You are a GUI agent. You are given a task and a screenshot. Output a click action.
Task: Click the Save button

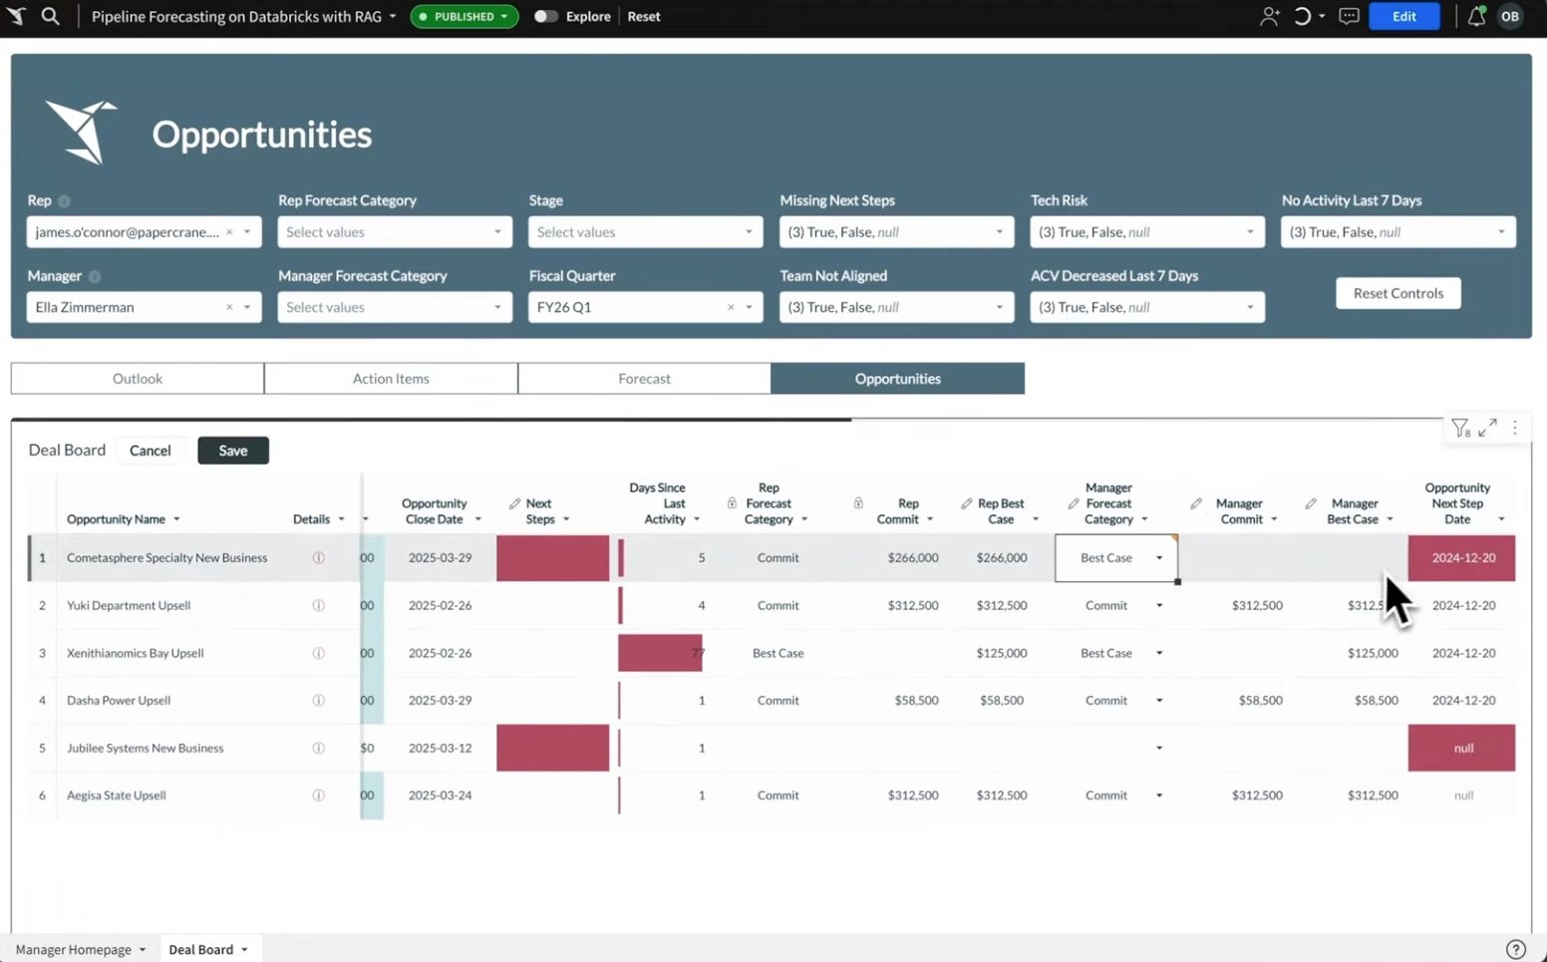coord(233,451)
